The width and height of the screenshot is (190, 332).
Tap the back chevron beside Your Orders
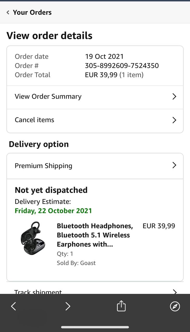[x=8, y=12]
